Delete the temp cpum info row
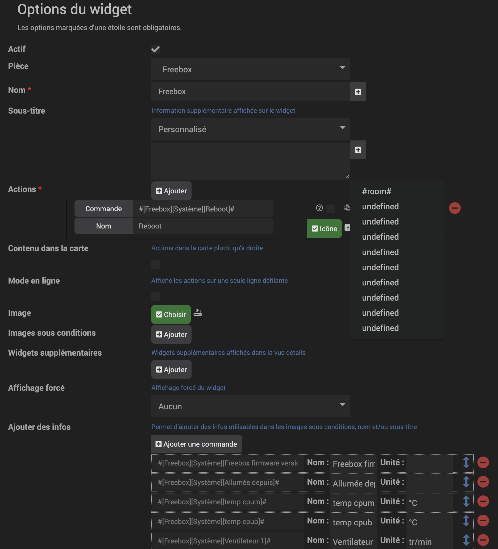The height and width of the screenshot is (549, 498). pos(483,501)
